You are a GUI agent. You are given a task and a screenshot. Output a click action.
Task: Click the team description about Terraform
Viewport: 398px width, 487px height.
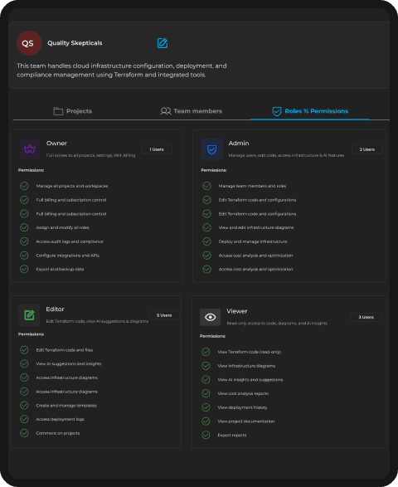tap(122, 71)
